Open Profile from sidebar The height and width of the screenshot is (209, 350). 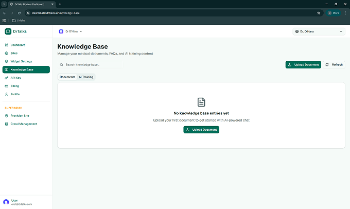click(x=26, y=94)
